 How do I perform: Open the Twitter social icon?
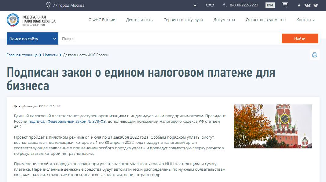click(316, 5)
